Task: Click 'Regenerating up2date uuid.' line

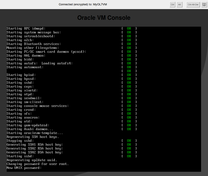Action: (32, 160)
